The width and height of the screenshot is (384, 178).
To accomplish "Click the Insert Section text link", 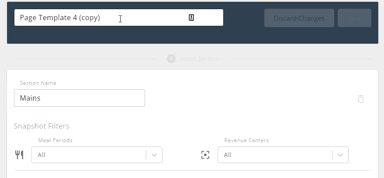I will click(x=199, y=59).
